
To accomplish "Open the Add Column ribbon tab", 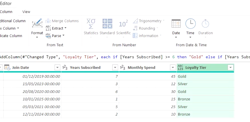I will (6, 12).
